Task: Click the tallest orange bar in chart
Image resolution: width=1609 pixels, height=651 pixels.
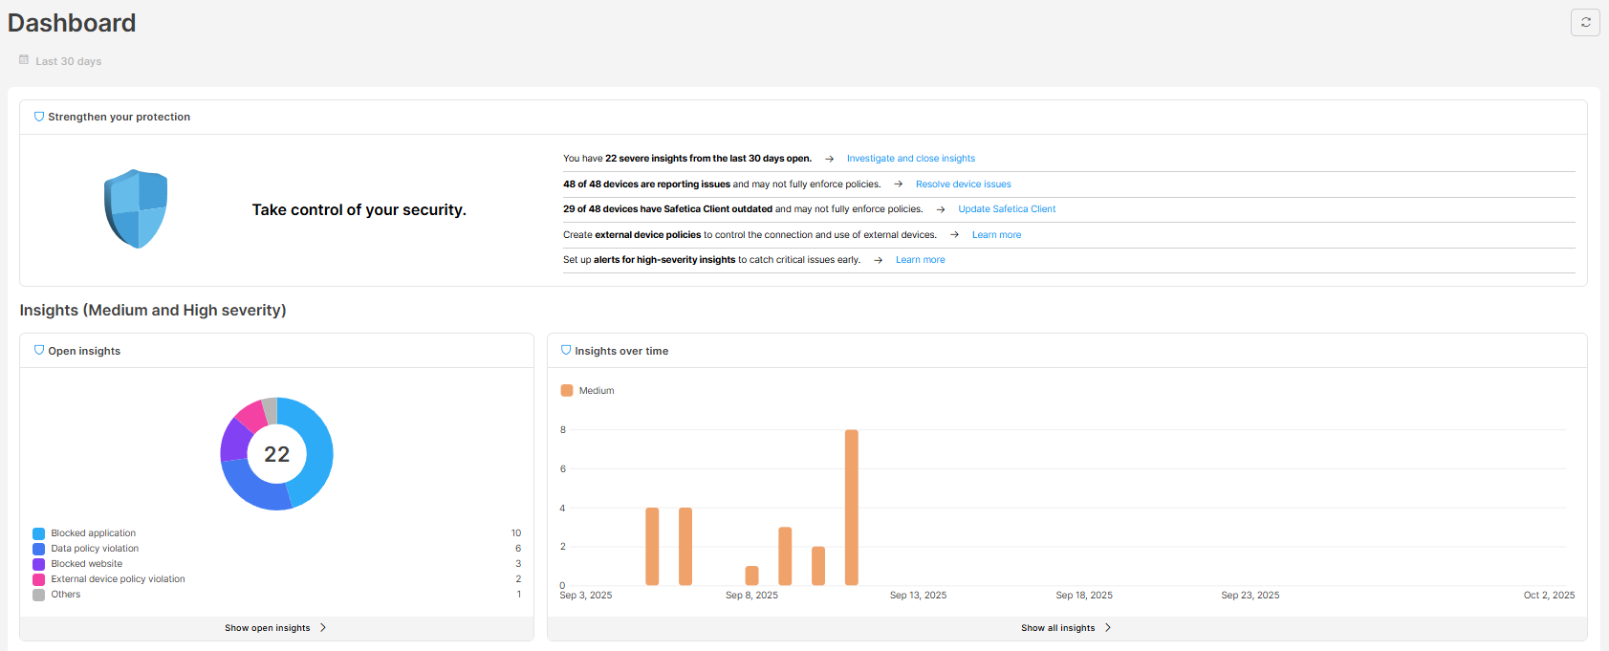Action: coord(851,507)
